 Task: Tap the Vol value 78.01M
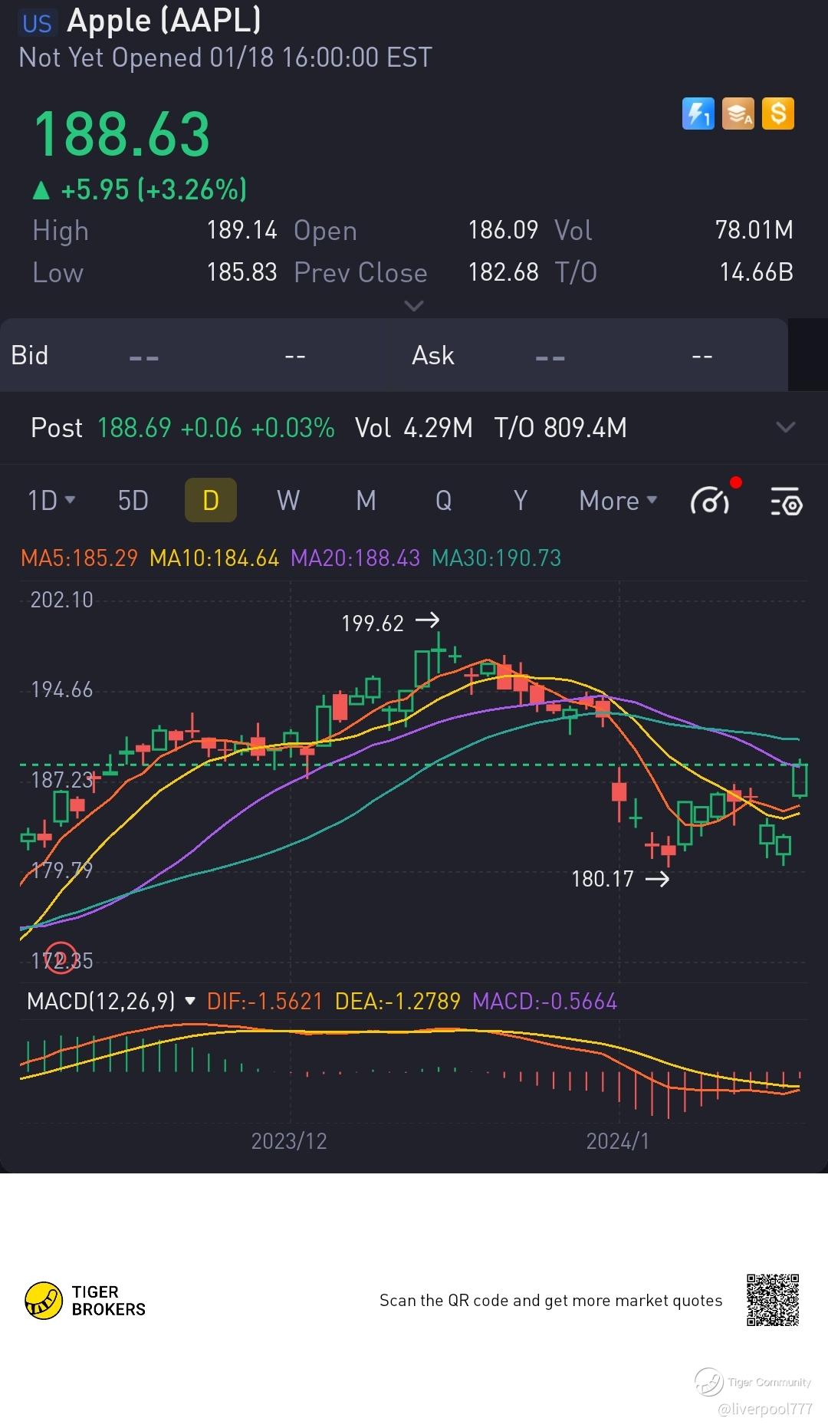(x=754, y=230)
